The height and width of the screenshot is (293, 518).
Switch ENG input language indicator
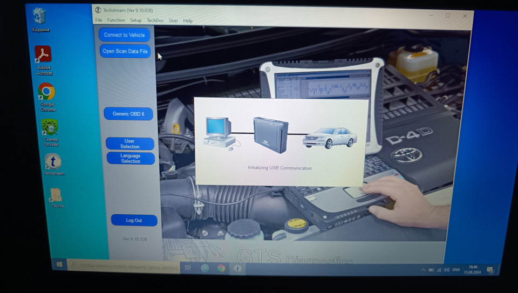[x=456, y=270]
